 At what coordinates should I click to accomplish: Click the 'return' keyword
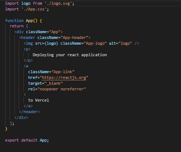click(x=17, y=26)
